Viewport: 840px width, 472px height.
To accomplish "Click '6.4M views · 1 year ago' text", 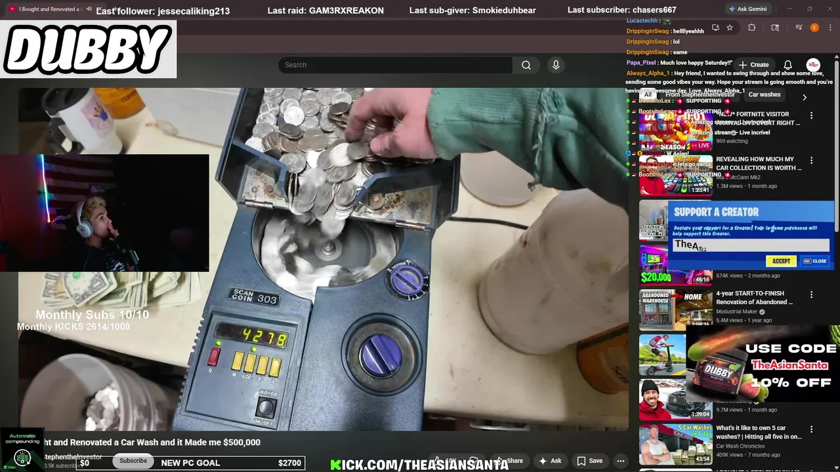I will click(x=744, y=321).
